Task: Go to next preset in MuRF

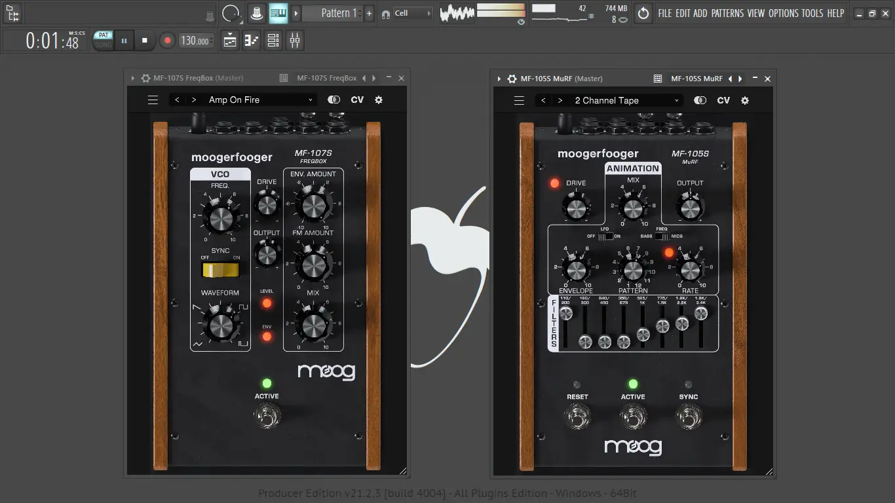Action: pyautogui.click(x=560, y=101)
